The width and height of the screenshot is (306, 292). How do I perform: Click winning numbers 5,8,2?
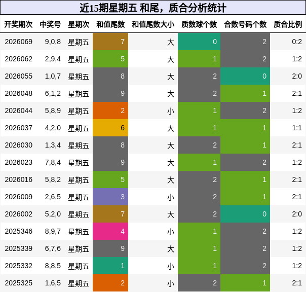pyautogui.click(x=53, y=179)
